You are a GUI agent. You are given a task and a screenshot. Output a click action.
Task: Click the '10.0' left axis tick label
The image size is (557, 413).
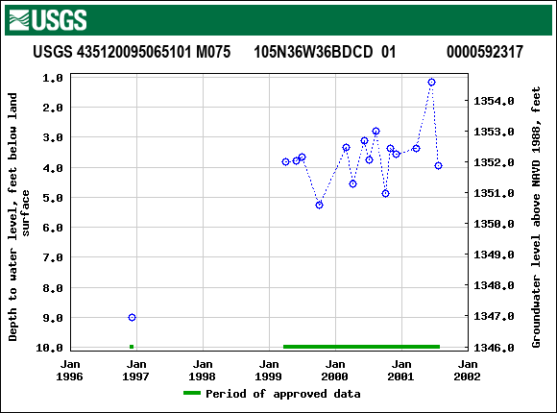pos(49,348)
